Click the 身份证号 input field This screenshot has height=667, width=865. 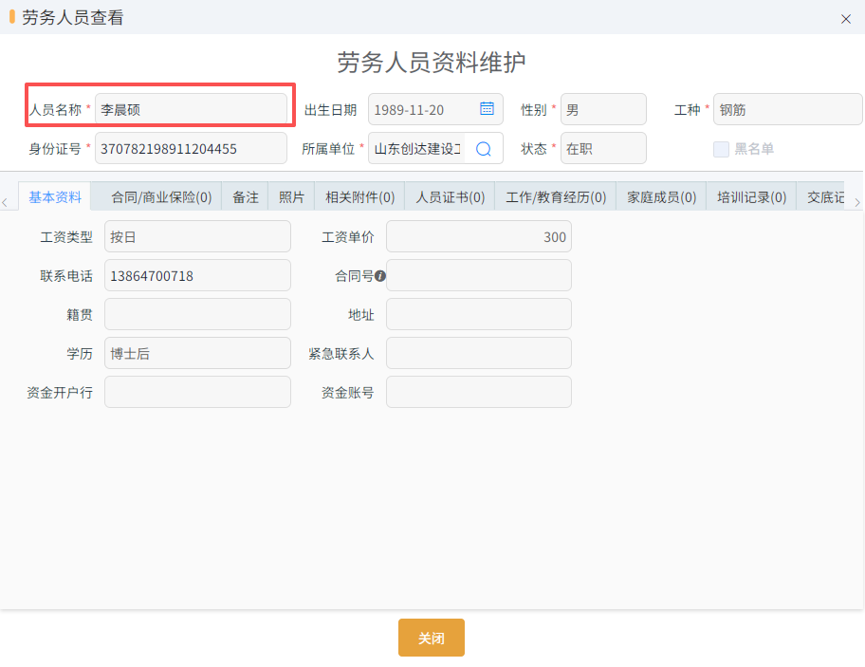pyautogui.click(x=191, y=148)
